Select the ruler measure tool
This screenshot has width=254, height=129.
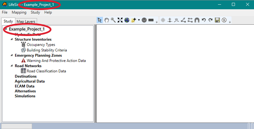(151, 20)
